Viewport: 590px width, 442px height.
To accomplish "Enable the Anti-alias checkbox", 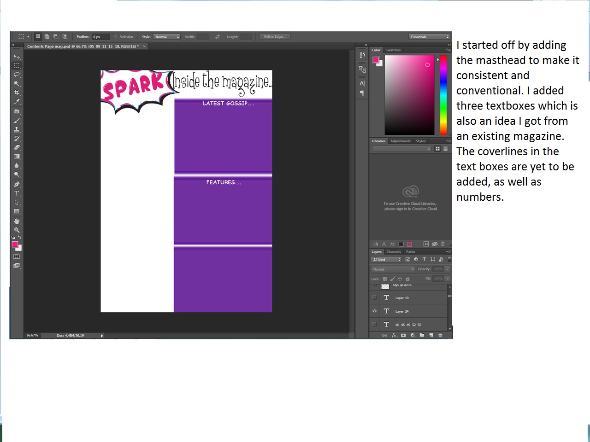I will pyautogui.click(x=116, y=37).
